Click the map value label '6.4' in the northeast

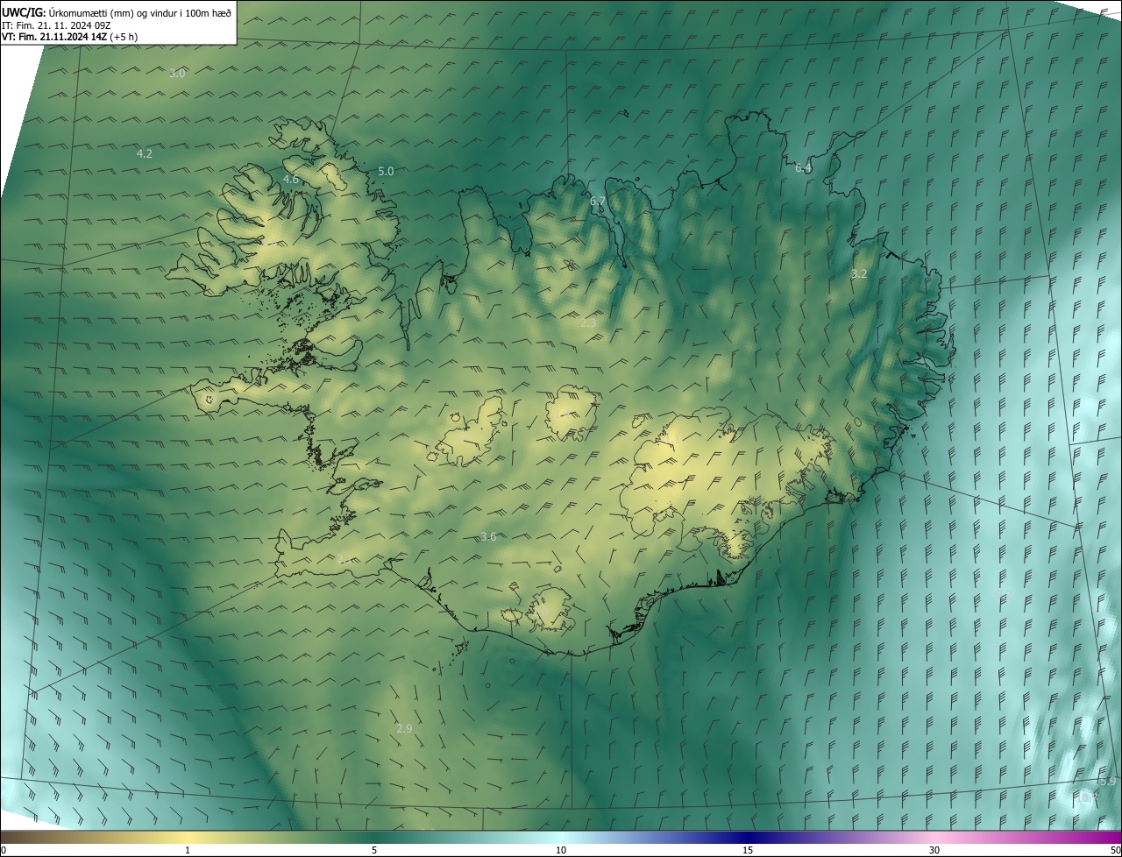point(803,167)
